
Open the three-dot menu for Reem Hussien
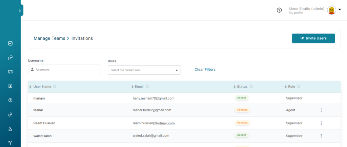tap(321, 123)
